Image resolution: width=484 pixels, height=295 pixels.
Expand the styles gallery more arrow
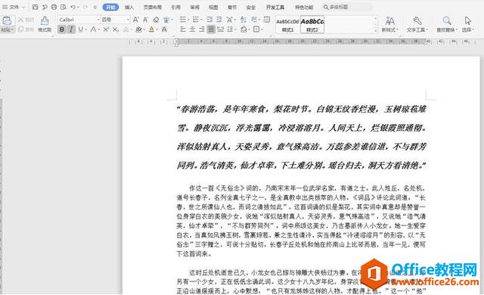pos(376,30)
